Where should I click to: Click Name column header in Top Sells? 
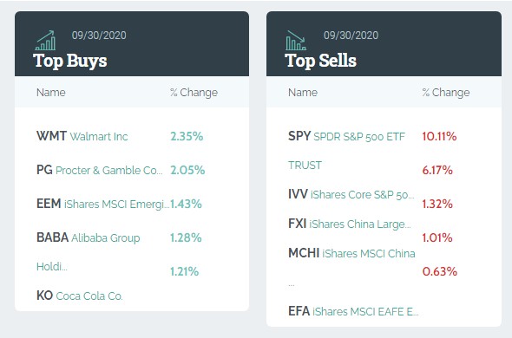pyautogui.click(x=303, y=93)
